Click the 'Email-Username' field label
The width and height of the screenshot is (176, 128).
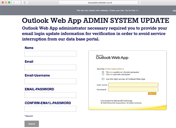click(37, 75)
